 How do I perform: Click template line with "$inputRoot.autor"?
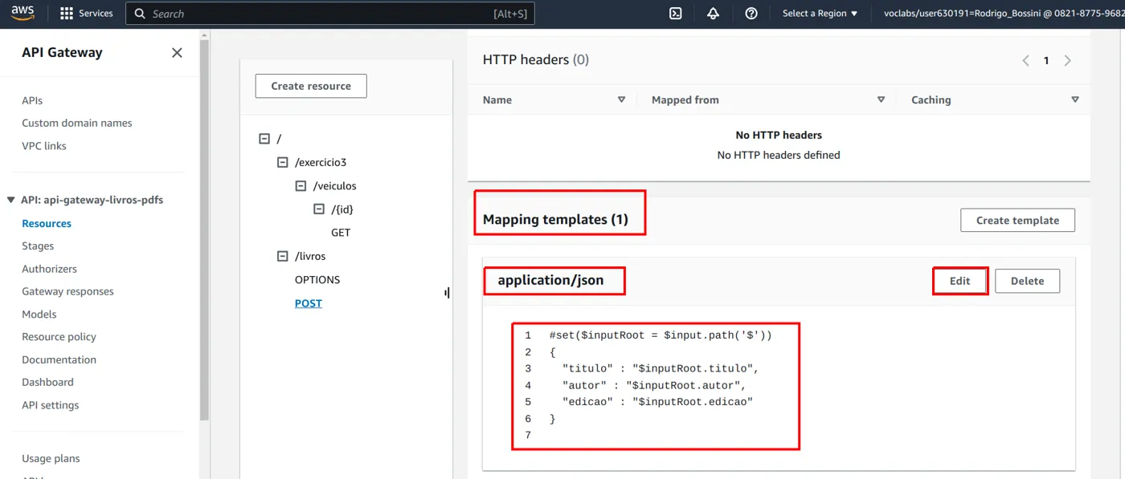coord(654,385)
